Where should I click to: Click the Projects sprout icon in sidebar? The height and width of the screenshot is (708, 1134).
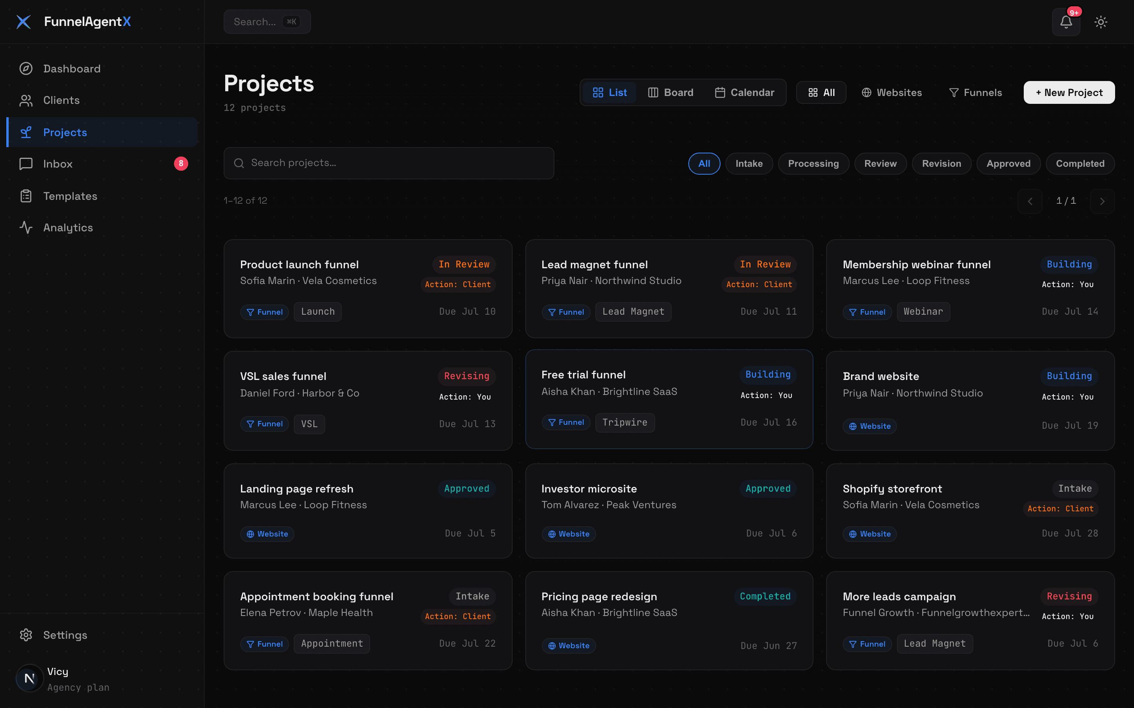[26, 132]
